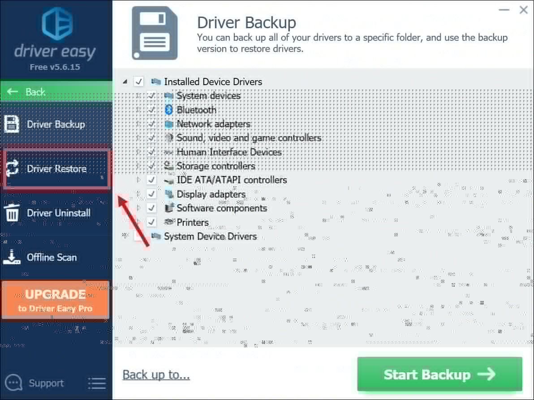Toggle the Network adapters checkbox
Viewport: 534px width, 400px height.
click(151, 124)
